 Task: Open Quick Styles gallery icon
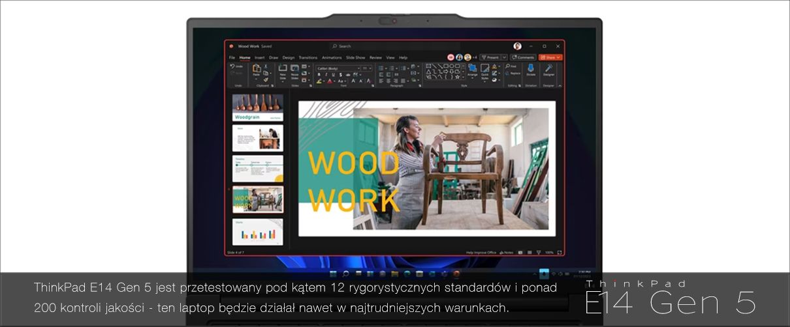coord(485,70)
